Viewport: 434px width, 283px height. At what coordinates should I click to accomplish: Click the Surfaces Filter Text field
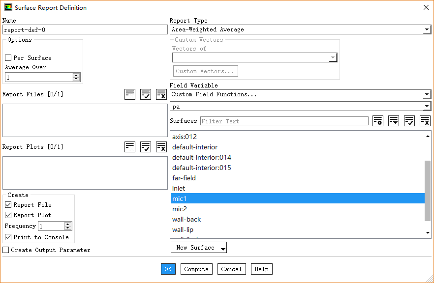click(x=284, y=121)
